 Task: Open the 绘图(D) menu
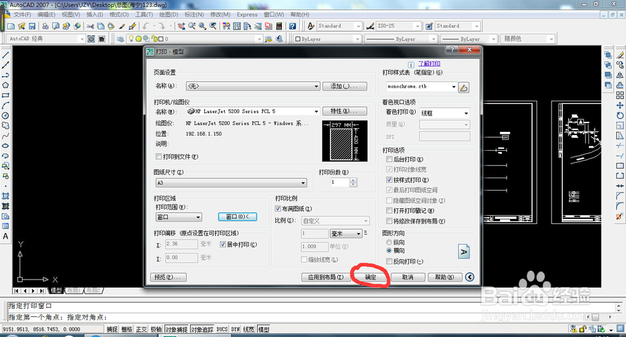pyautogui.click(x=168, y=14)
